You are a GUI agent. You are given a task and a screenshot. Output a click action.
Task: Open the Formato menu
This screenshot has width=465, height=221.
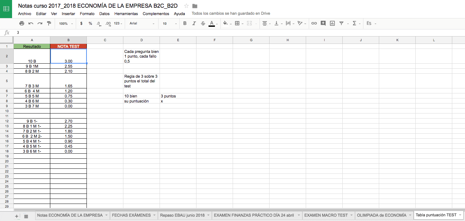(x=87, y=14)
